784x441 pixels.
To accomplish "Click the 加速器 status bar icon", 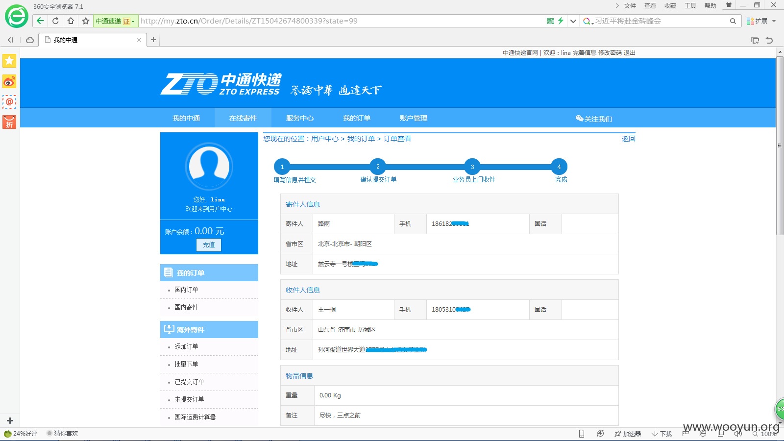I will [628, 434].
